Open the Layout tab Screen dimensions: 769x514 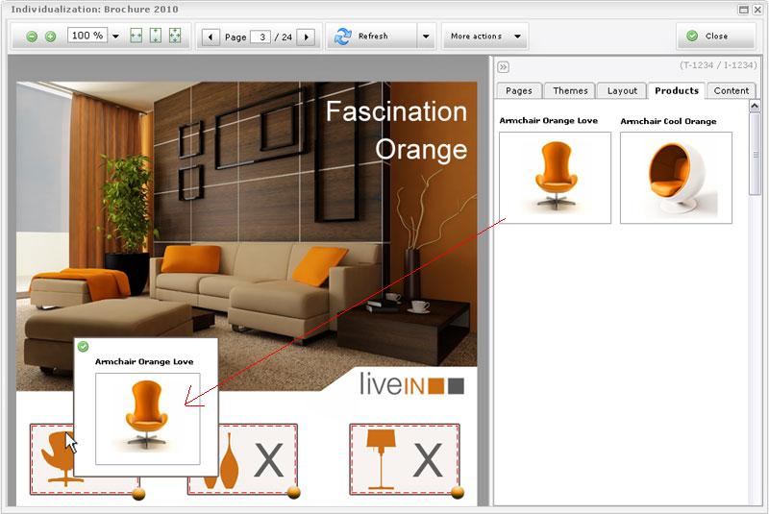coord(622,90)
